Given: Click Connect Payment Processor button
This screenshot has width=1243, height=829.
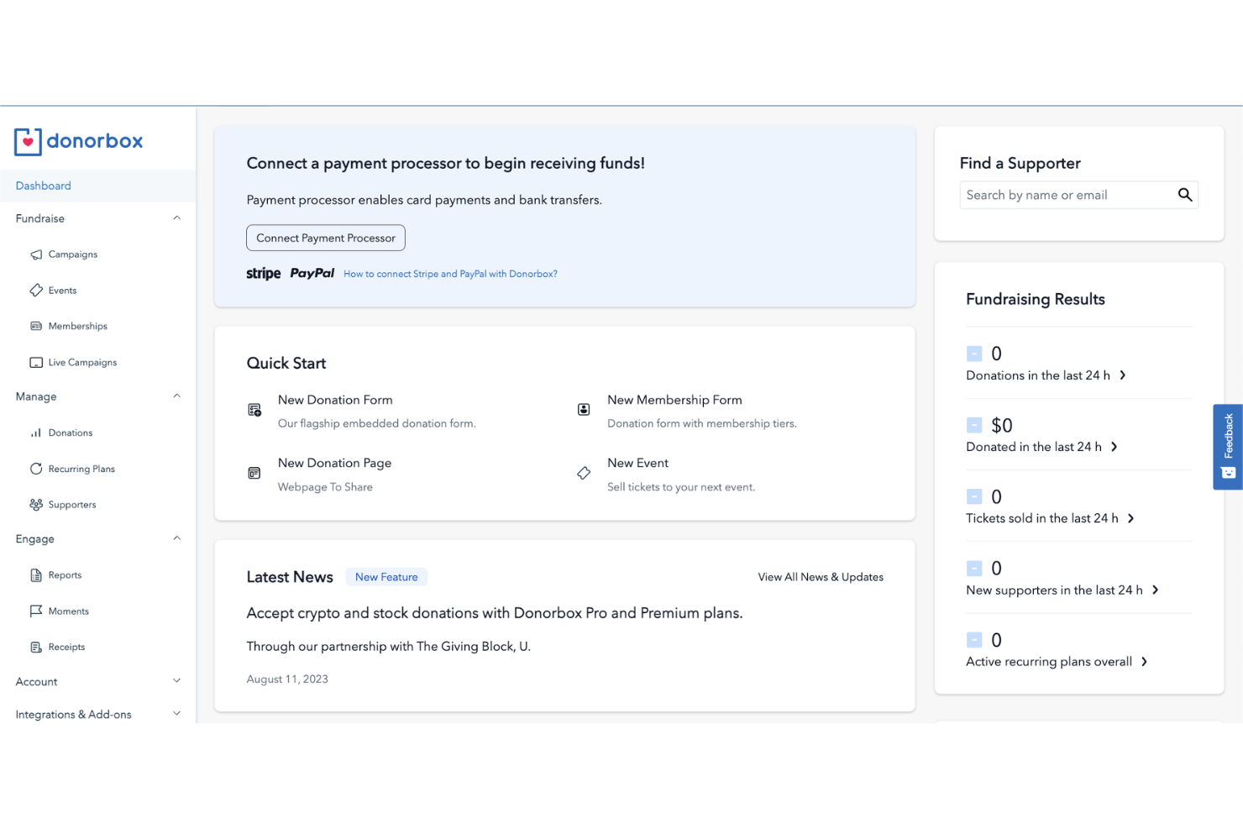Looking at the screenshot, I should click(x=325, y=238).
